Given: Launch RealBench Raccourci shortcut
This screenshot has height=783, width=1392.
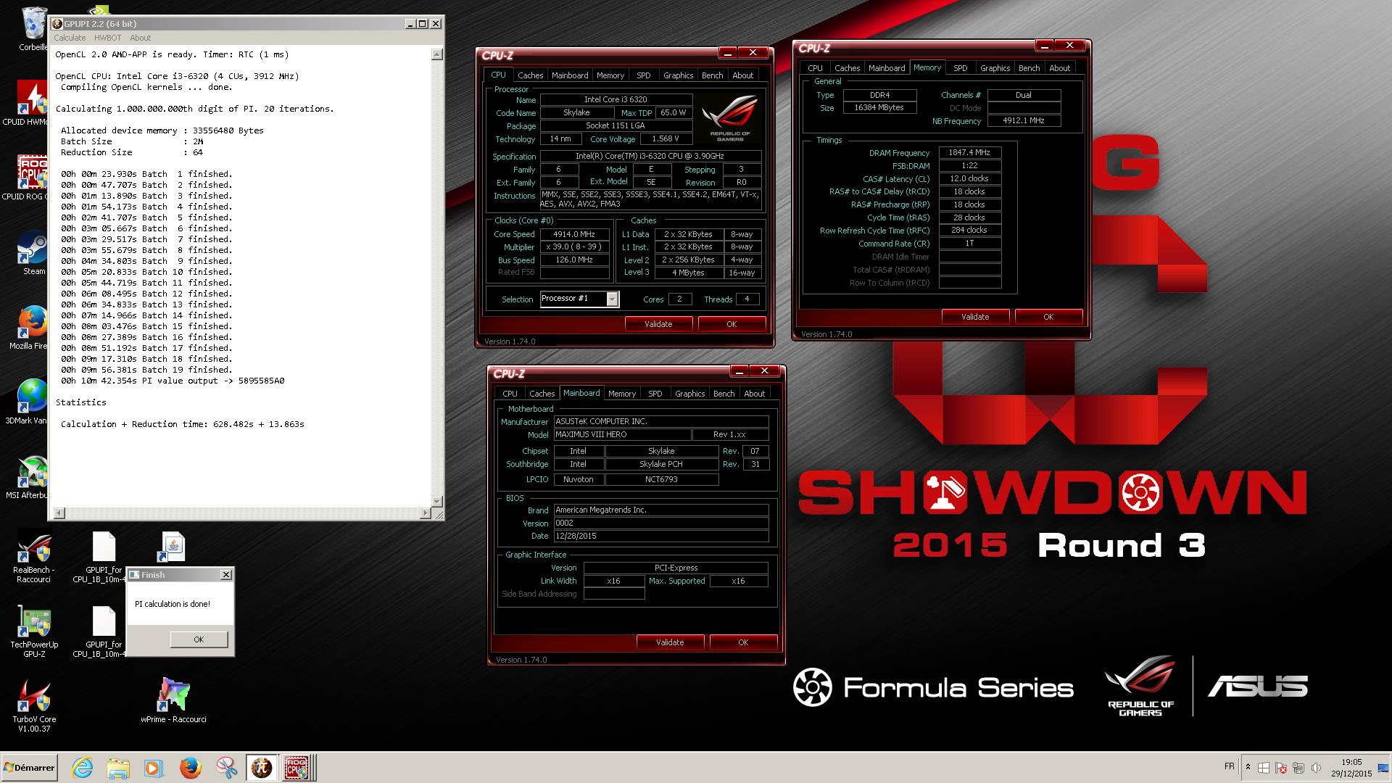Looking at the screenshot, I should [x=33, y=557].
